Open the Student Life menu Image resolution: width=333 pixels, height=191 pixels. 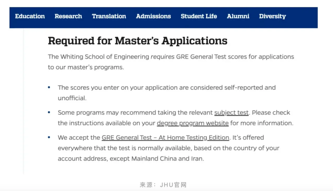click(x=199, y=16)
